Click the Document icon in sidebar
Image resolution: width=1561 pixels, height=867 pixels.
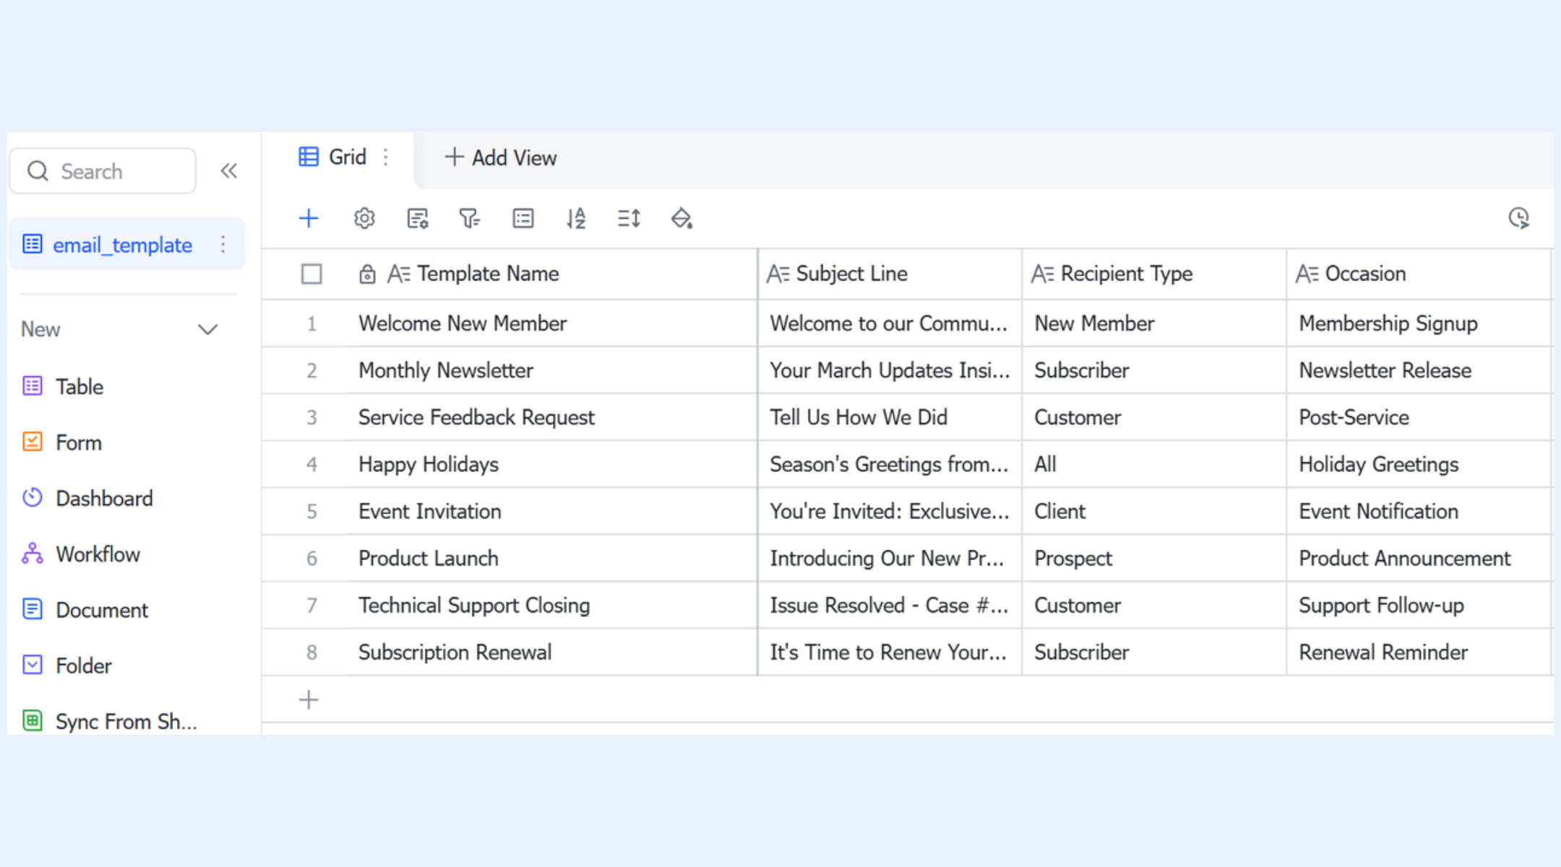pos(33,609)
